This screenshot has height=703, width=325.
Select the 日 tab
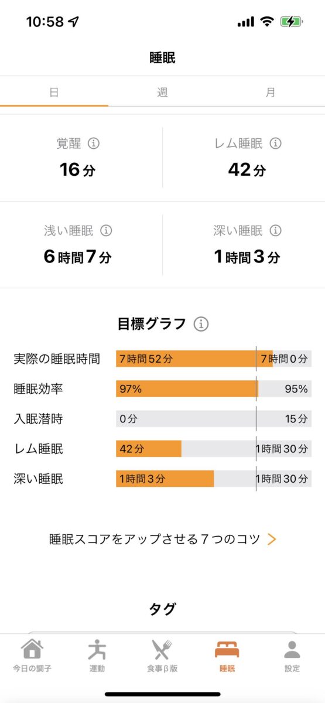(54, 93)
